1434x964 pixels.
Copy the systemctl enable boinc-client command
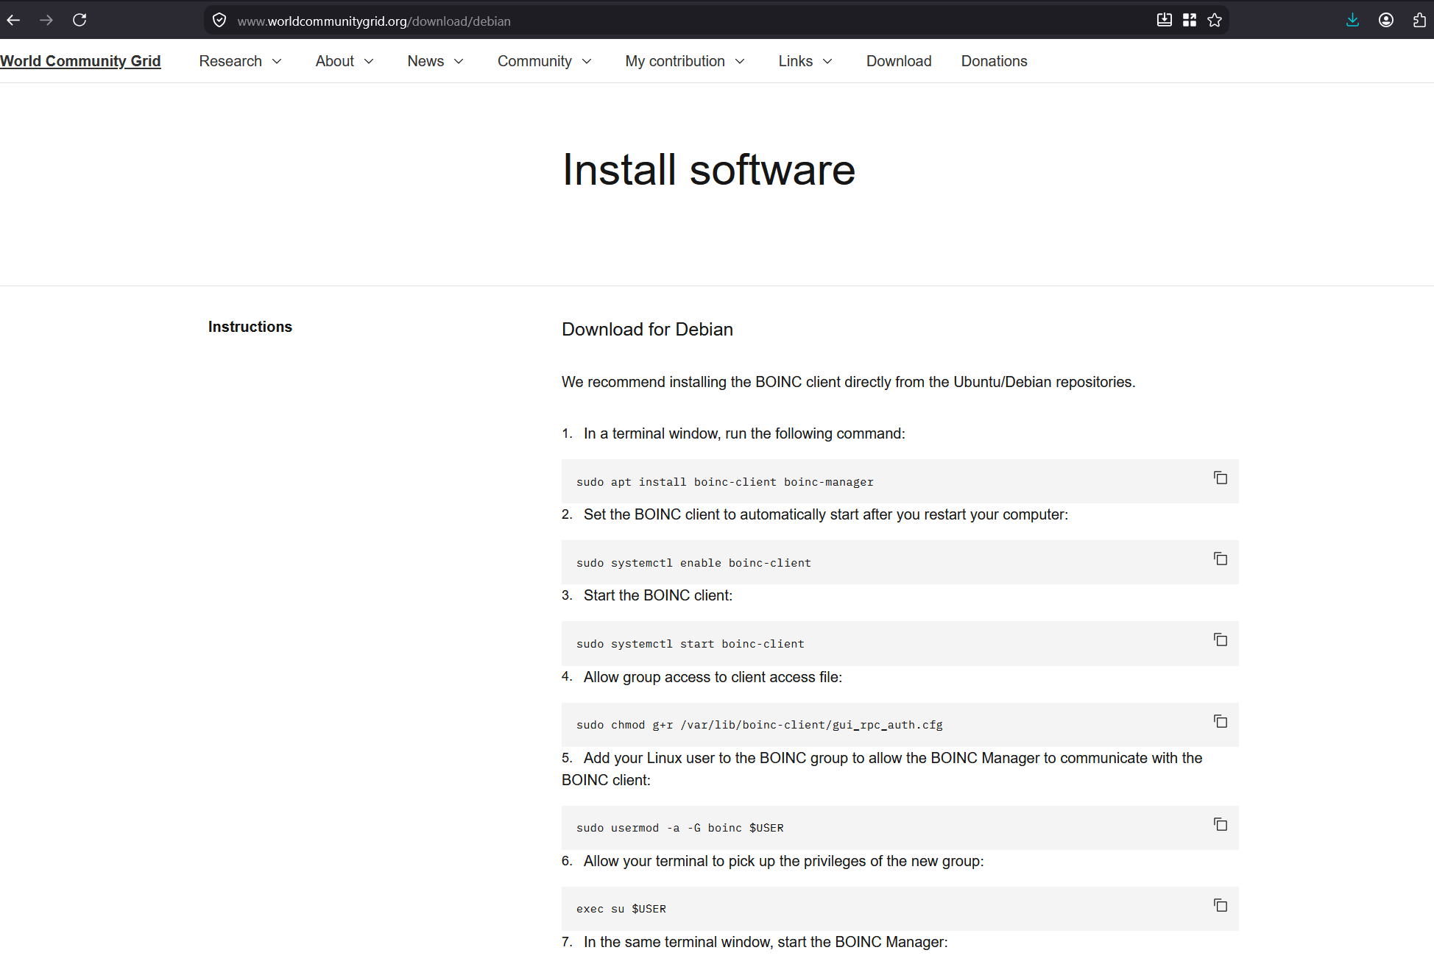1221,559
